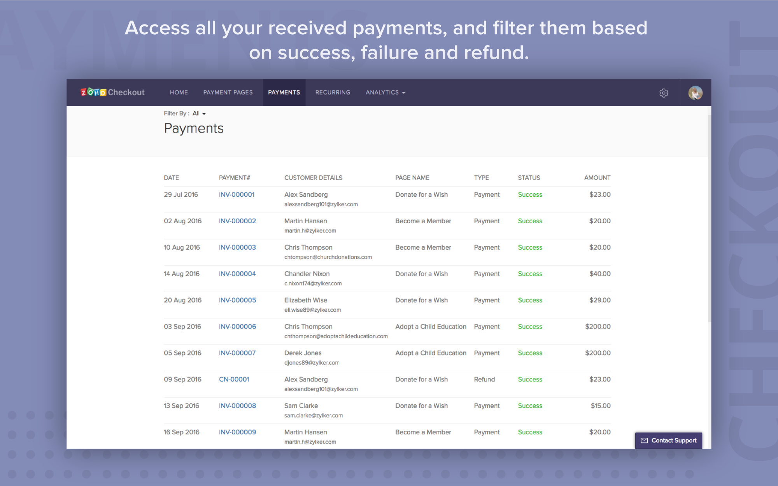Click the Date column header
778x486 pixels.
[171, 178]
